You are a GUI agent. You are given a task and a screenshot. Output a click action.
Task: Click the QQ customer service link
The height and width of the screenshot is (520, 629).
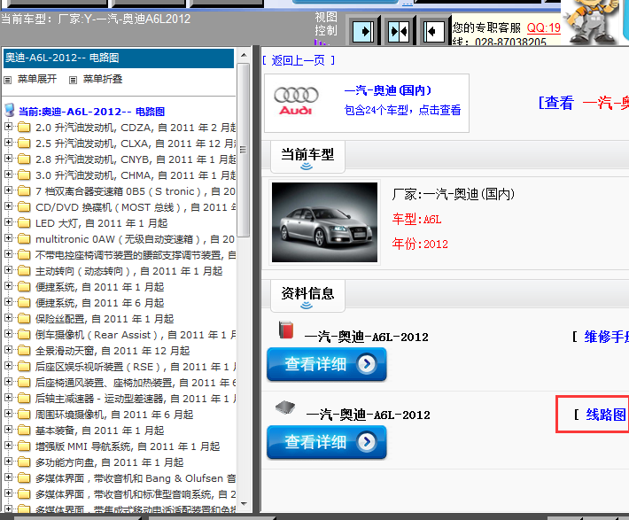click(544, 27)
